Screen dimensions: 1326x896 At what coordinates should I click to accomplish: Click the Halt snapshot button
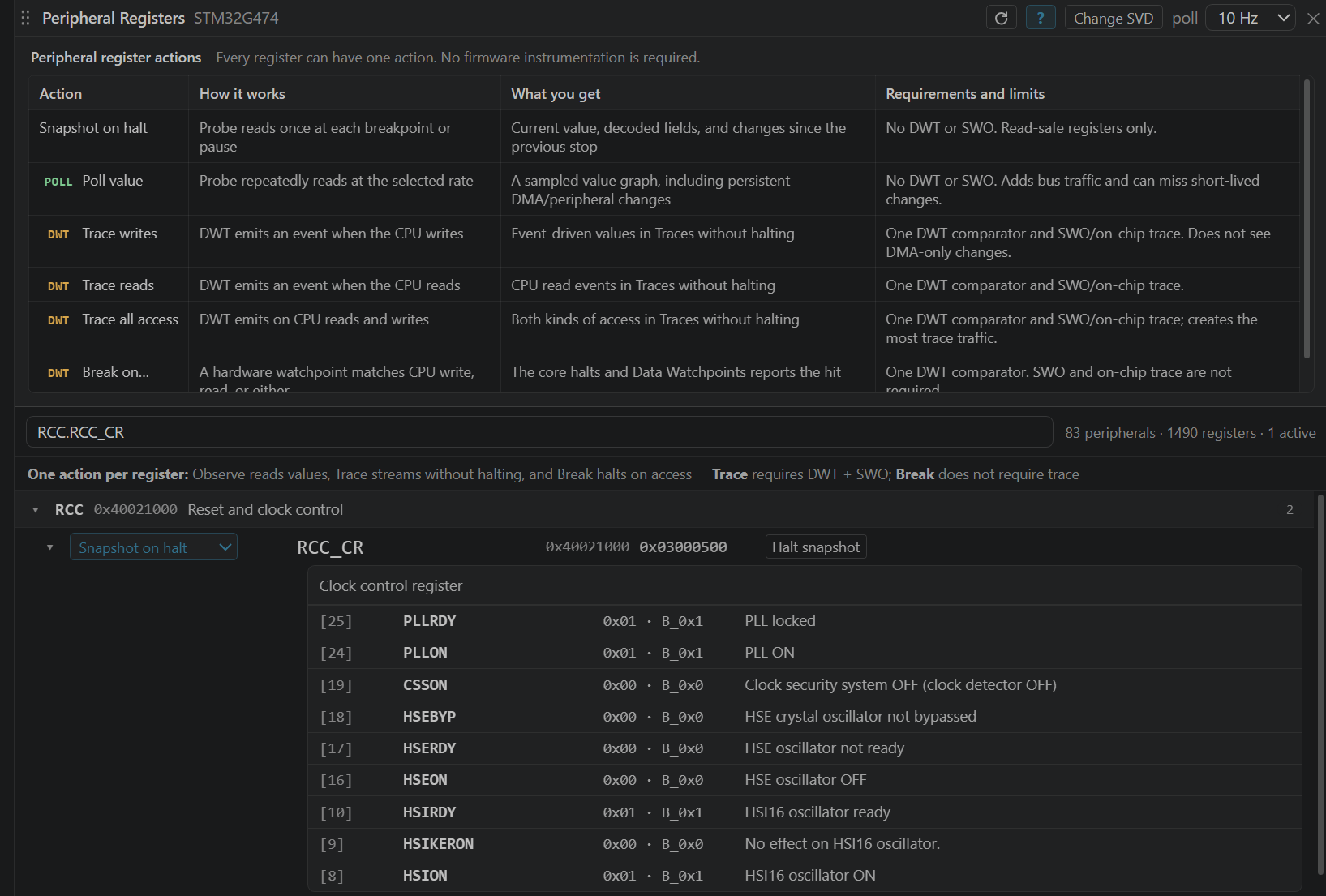815,547
